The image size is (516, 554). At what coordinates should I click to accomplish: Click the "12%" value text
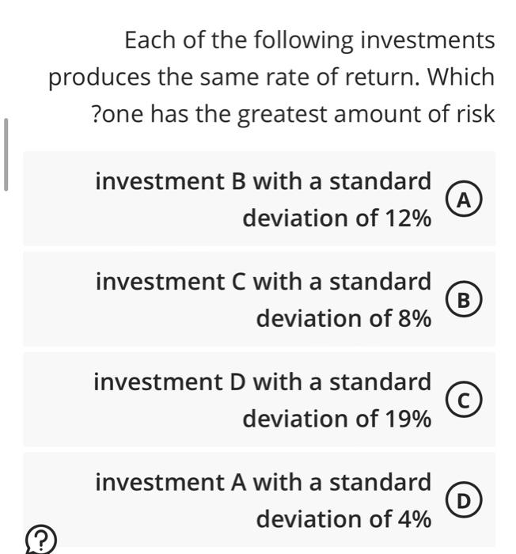pos(406,218)
